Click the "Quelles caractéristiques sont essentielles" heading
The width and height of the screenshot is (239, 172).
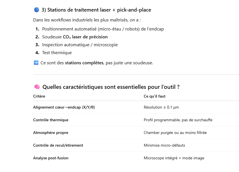pos(111,87)
